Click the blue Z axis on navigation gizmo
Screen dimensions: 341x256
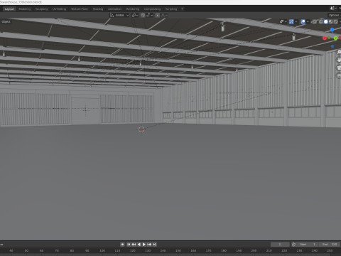pos(332,29)
